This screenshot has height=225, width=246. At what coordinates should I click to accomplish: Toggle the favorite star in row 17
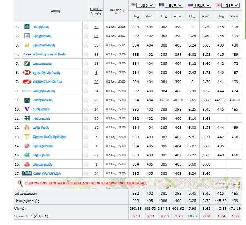(x=85, y=173)
